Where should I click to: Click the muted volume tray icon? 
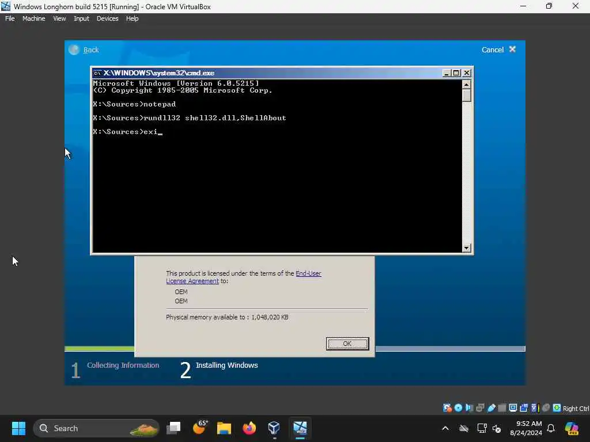[497, 428]
